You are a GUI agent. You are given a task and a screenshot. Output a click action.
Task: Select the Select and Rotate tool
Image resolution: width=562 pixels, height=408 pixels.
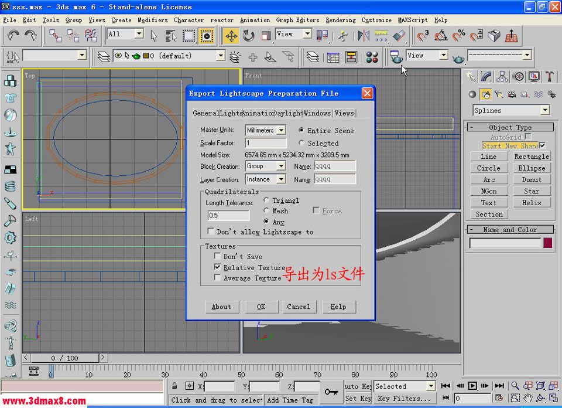pyautogui.click(x=248, y=36)
